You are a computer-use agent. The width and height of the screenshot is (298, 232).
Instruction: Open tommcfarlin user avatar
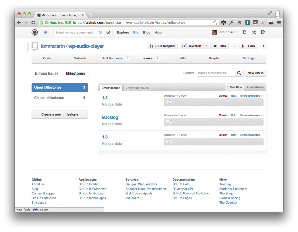(214, 32)
